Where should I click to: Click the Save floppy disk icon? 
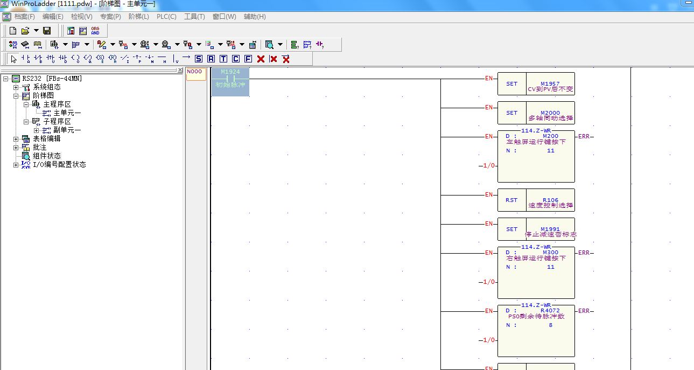click(x=47, y=31)
